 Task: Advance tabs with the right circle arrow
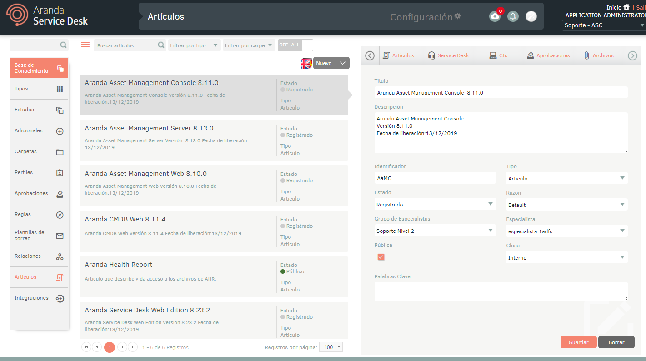(632, 55)
